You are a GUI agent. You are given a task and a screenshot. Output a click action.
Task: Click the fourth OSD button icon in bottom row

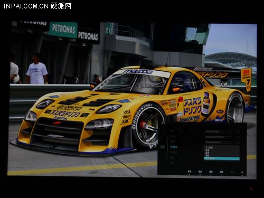222,172
